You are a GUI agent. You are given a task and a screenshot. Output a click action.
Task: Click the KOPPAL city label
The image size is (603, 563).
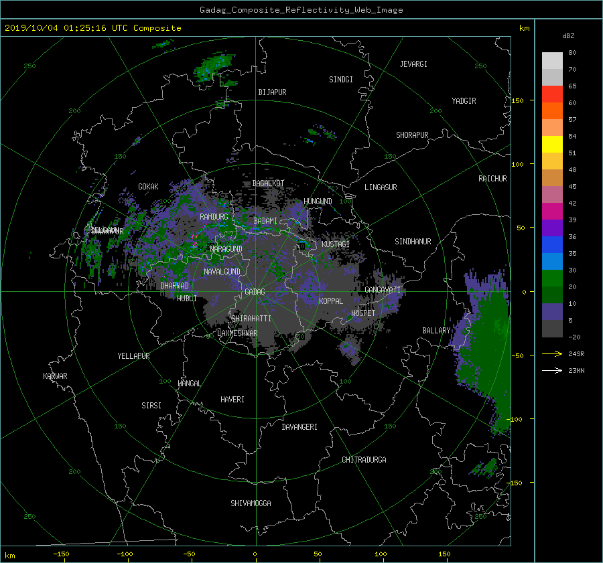331,301
